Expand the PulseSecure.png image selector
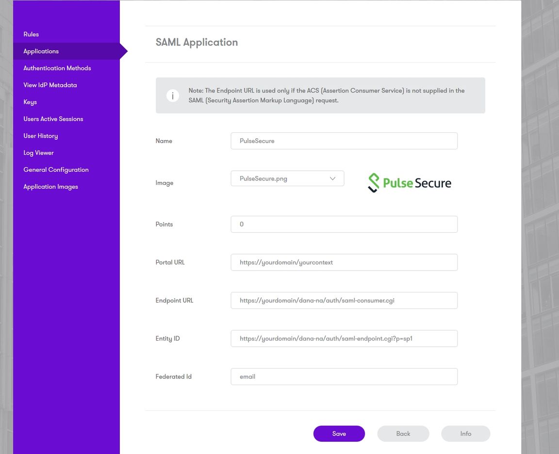This screenshot has height=454, width=559. (333, 178)
